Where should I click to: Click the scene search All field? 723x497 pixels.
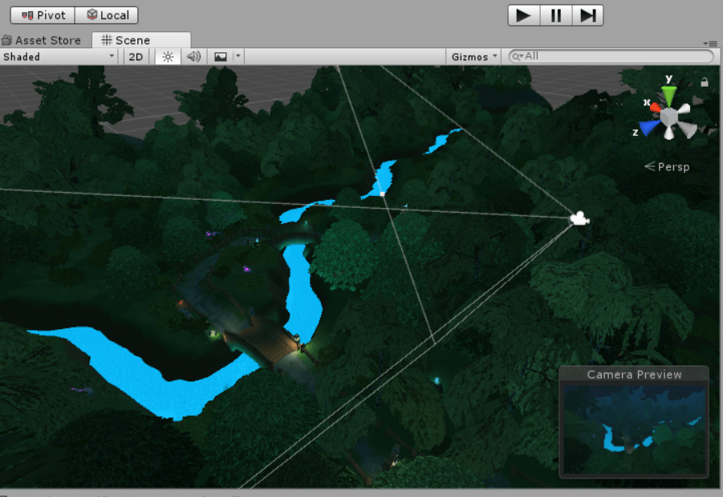611,56
